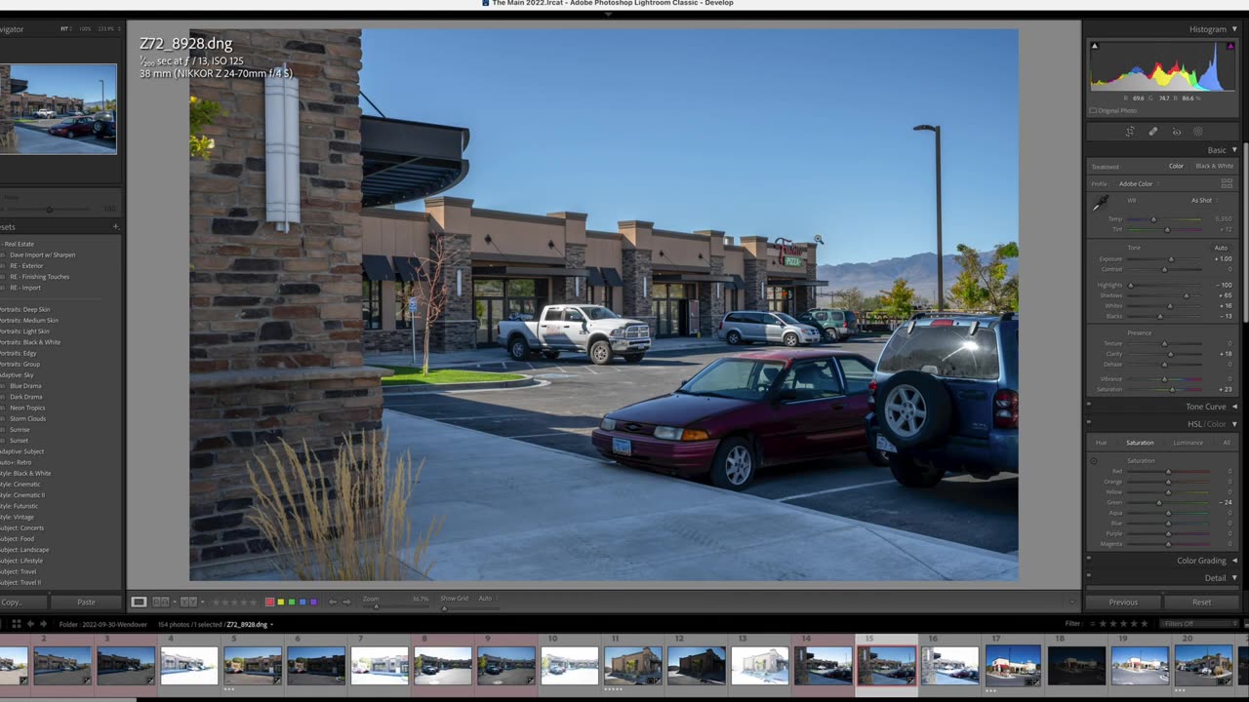Select the Healing tool icon
The height and width of the screenshot is (702, 1249).
pos(1152,132)
